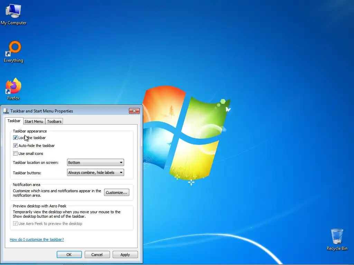Switch to the Toolbars tab
This screenshot has height=265, width=354.
(x=54, y=121)
